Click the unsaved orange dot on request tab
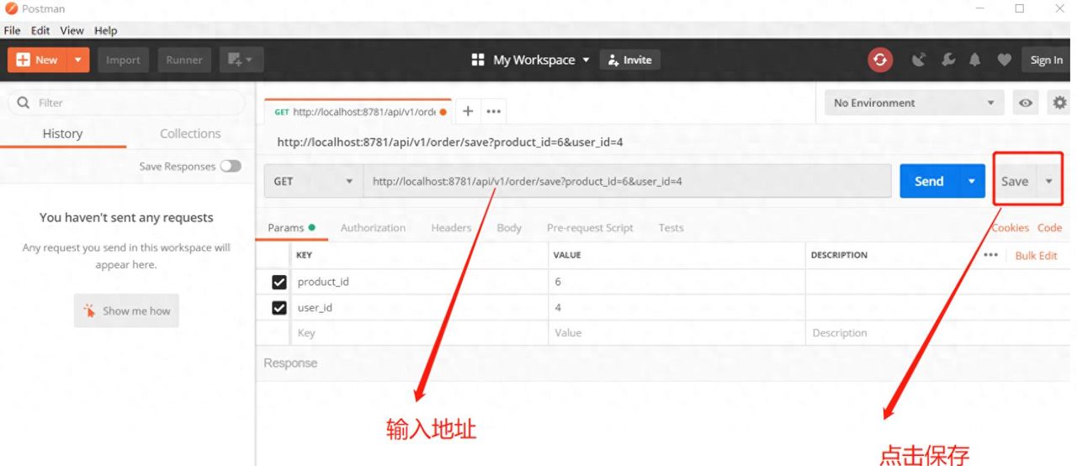This screenshot has height=466, width=1077. (x=443, y=112)
